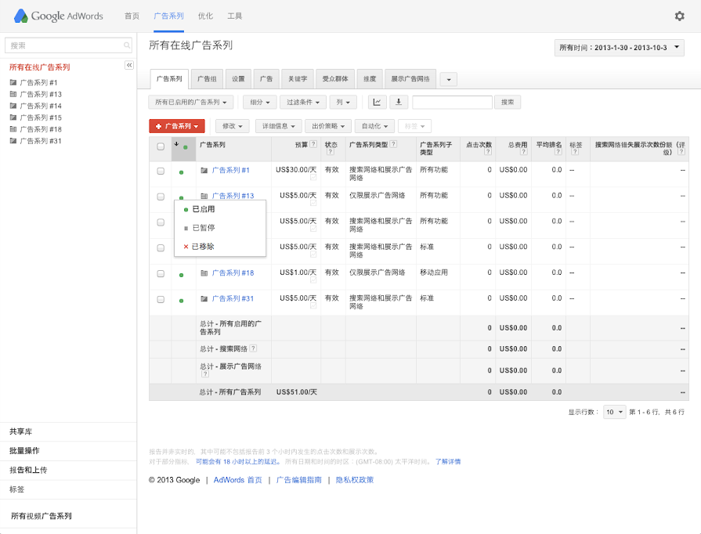Open the date range dropdown

tap(619, 48)
